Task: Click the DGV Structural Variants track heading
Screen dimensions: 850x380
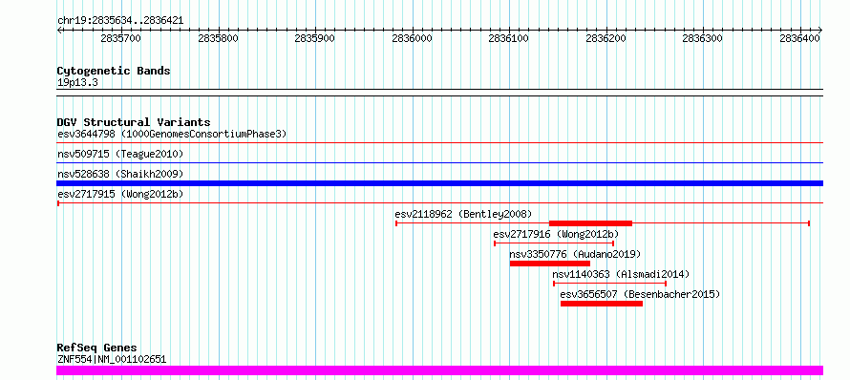Action: point(134,122)
